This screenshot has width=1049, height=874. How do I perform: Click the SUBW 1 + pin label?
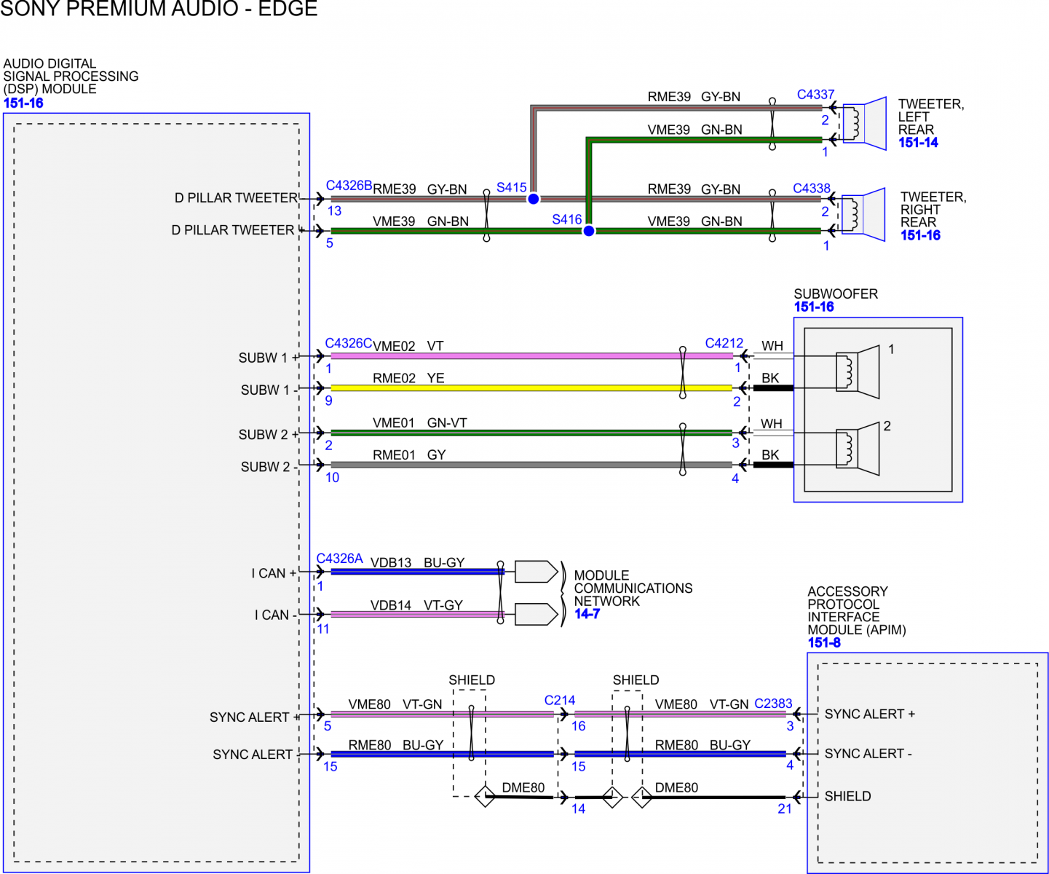click(269, 358)
